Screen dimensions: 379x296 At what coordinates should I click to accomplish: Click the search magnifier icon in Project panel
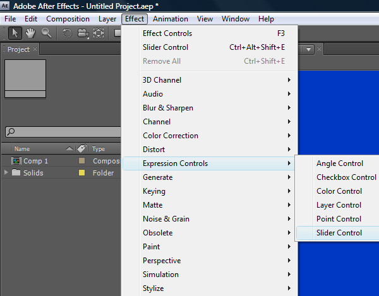11,131
